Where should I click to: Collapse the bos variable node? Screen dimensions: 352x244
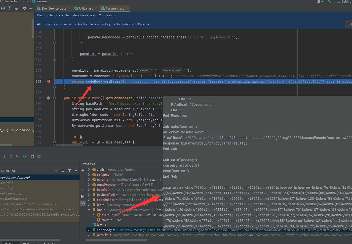(x=89, y=210)
